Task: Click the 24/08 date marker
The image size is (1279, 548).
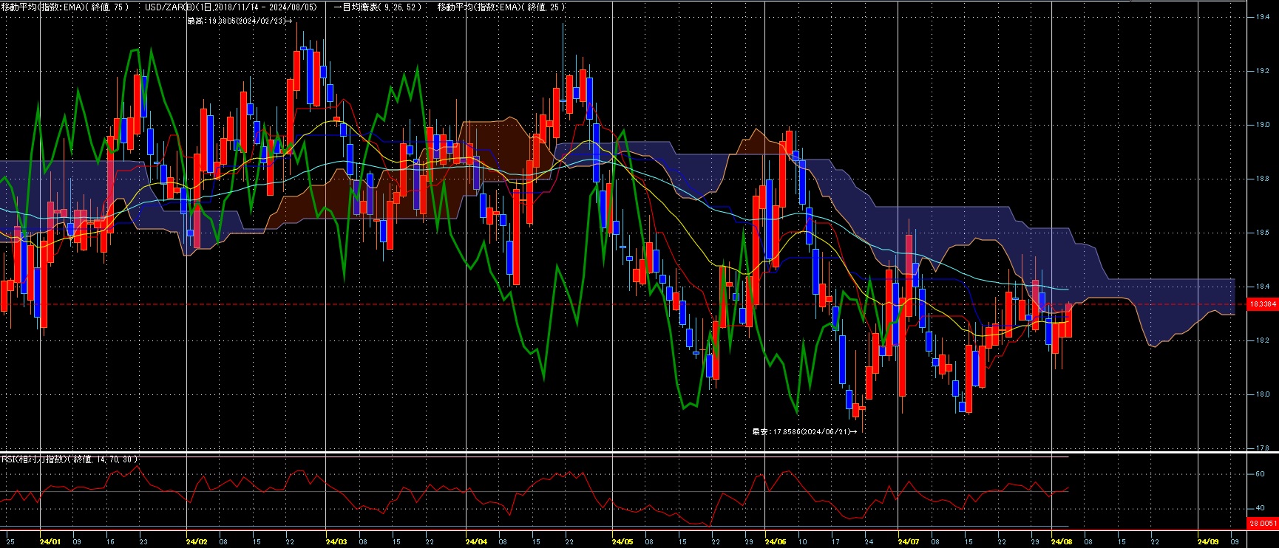Action: (1062, 542)
